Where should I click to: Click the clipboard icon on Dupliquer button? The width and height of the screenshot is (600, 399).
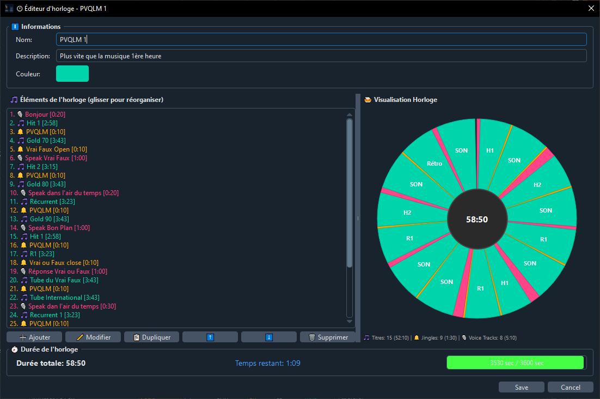click(x=136, y=336)
